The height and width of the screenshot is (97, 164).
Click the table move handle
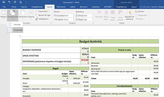20,36
